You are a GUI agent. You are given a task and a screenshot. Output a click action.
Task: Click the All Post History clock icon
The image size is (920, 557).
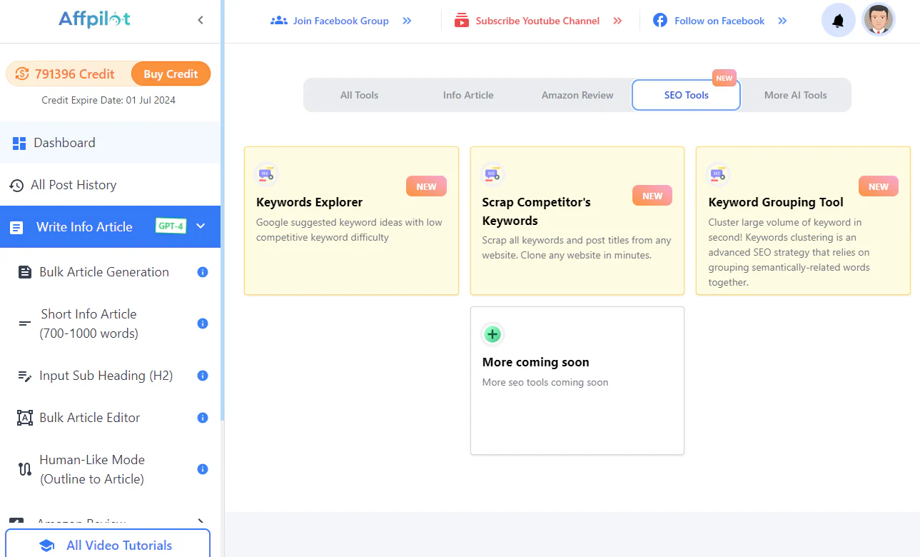[x=16, y=186]
